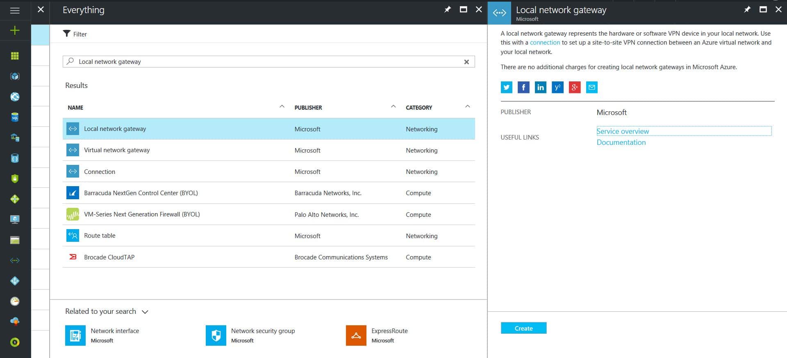Open the green circle billing icon in sidebar

(15, 342)
